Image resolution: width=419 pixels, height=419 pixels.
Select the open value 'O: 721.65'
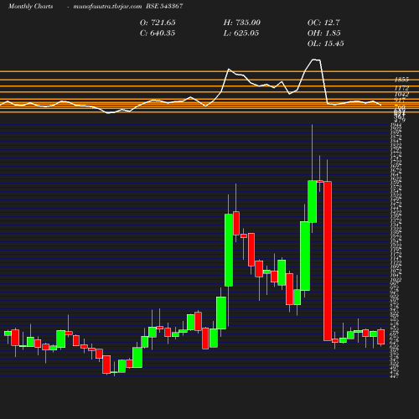[x=158, y=23]
